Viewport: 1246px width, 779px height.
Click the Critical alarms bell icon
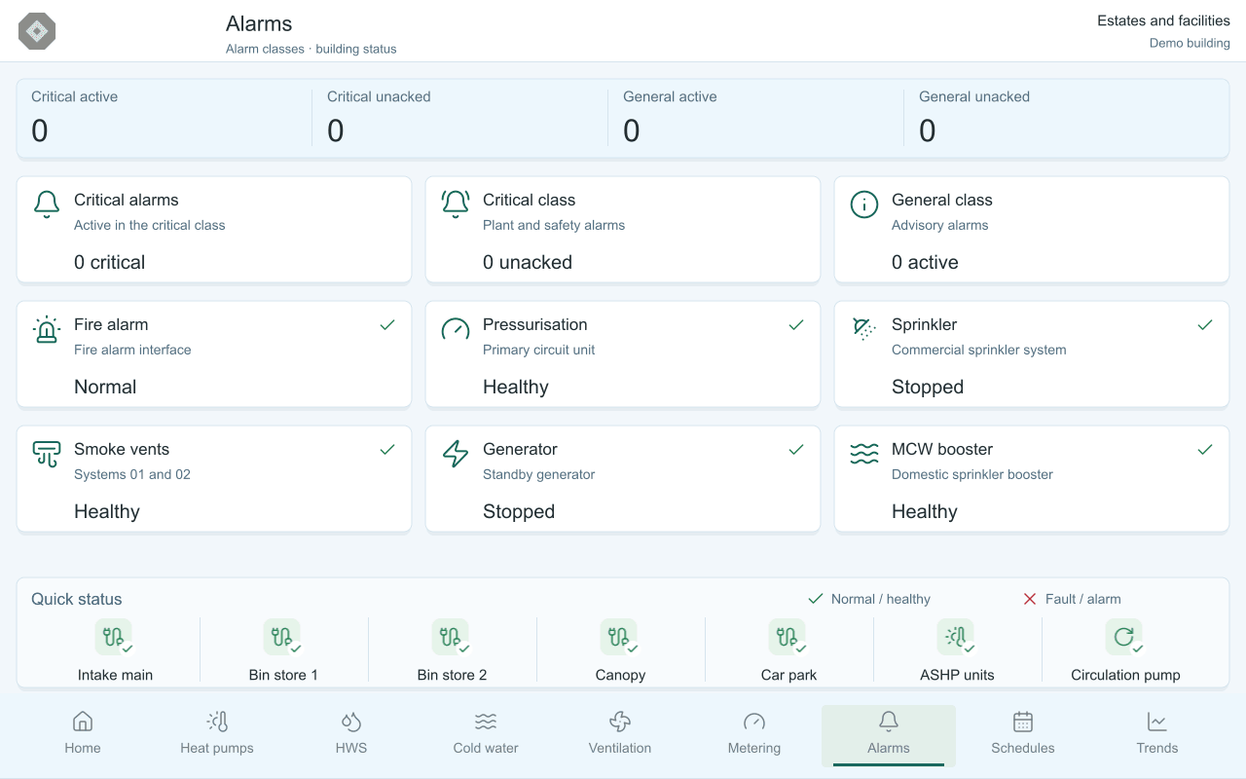tap(47, 204)
